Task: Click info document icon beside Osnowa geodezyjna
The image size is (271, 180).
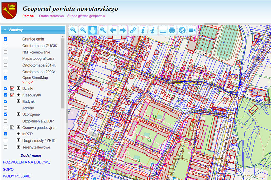Action: tap(12, 127)
